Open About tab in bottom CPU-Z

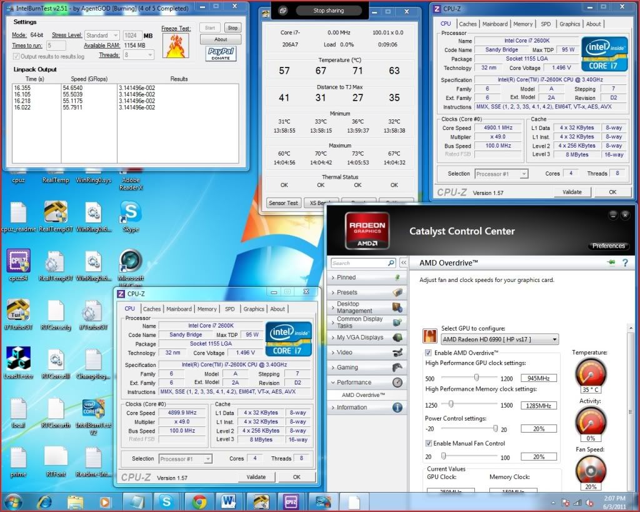click(277, 309)
